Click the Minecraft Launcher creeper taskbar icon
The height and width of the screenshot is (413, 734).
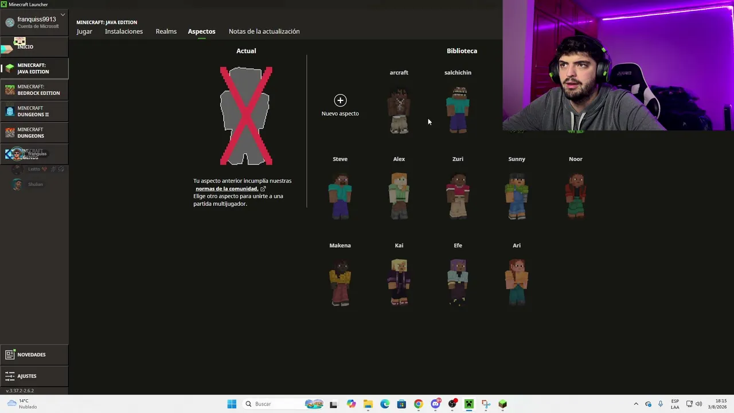469,404
